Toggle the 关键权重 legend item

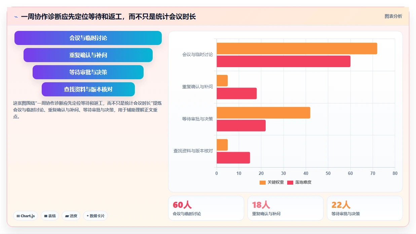272,182
